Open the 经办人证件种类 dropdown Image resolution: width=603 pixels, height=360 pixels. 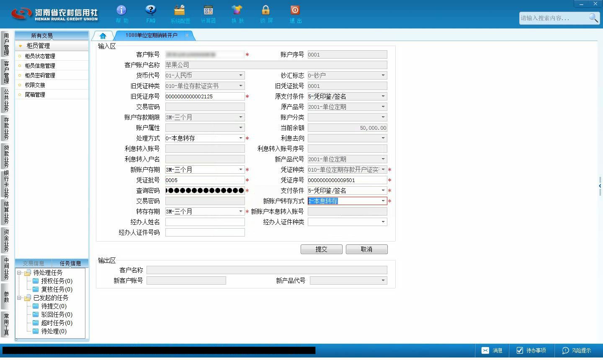tap(383, 222)
